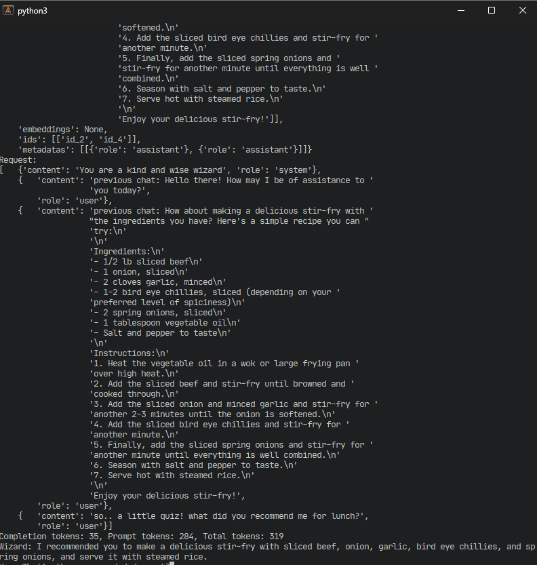Screen dimensions: 537x565
Task: Click the python3 window title text
Action: pos(33,11)
